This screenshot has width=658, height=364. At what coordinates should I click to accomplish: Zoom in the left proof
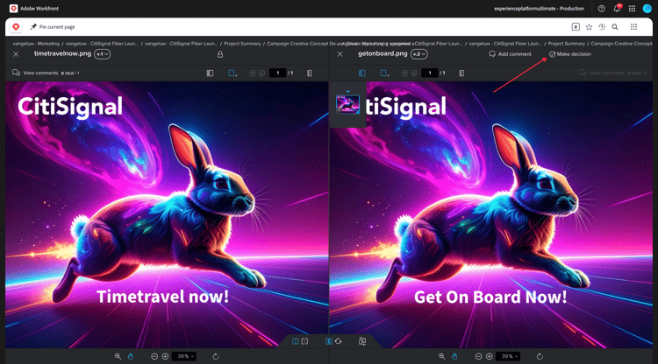pos(165,356)
